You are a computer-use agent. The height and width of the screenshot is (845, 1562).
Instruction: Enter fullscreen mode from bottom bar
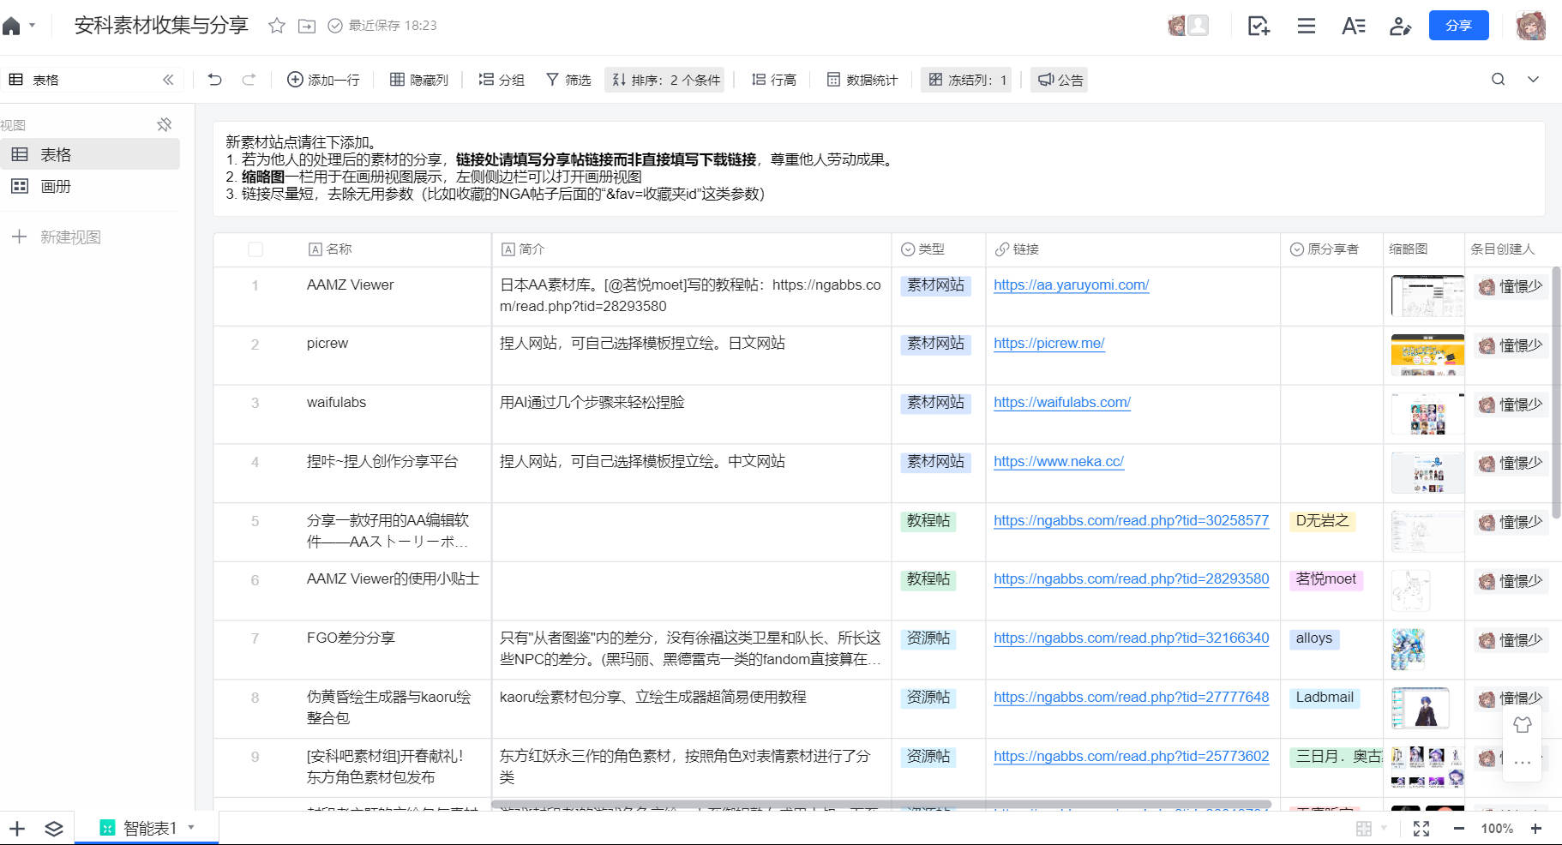[1421, 829]
